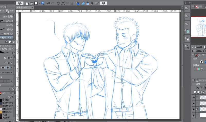Open the first material folder icon

click(x=187, y=8)
